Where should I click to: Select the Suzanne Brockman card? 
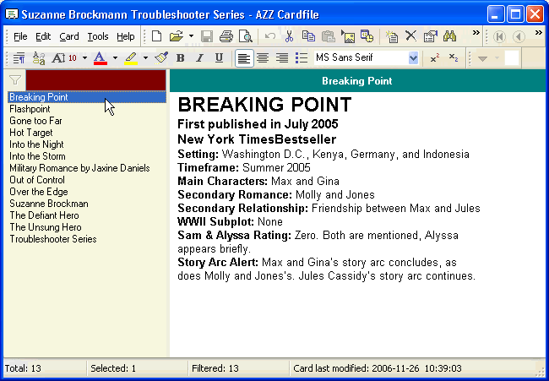point(87,204)
